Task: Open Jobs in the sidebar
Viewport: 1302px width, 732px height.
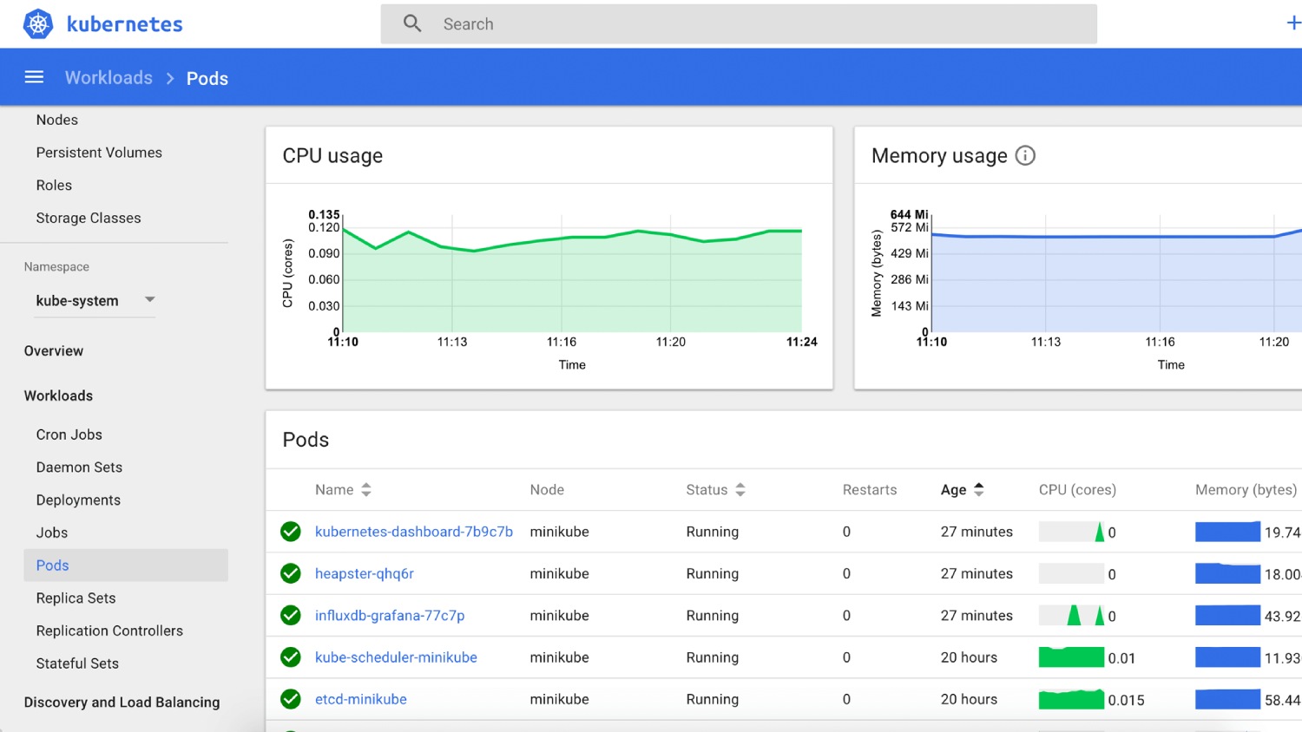Action: pos(52,533)
